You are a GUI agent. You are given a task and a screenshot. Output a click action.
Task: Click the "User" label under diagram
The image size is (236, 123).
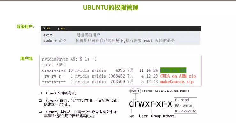pyautogui.click(x=143, y=116)
